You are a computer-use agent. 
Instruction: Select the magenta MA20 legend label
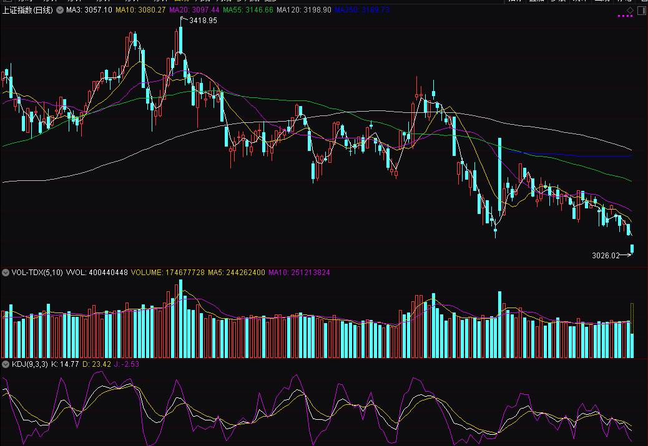[194, 11]
